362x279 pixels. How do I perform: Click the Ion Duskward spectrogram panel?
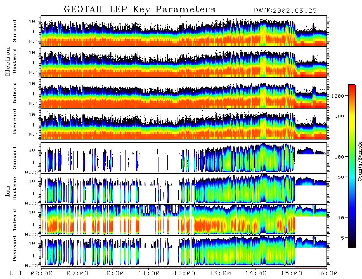184,189
